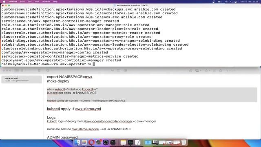Screen dimensions: 261x147
Task: Open System Preferences from the Dock
Action: (x=99, y=142)
